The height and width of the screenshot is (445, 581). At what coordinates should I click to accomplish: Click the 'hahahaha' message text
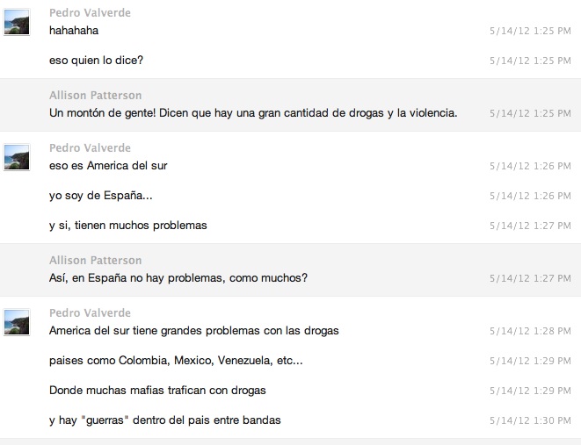(x=75, y=29)
